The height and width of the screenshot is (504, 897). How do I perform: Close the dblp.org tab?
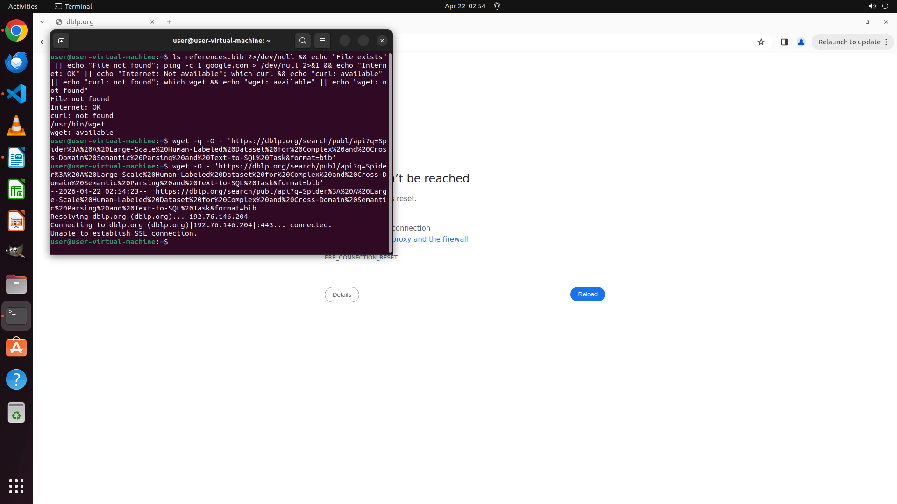coord(152,22)
